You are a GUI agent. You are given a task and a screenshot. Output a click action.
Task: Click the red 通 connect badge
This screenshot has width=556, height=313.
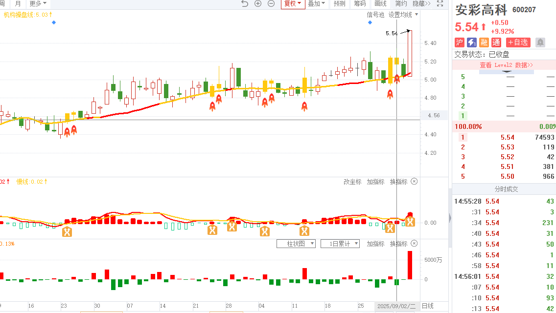(x=496, y=42)
